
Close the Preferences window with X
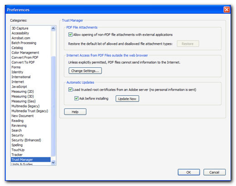(226, 10)
